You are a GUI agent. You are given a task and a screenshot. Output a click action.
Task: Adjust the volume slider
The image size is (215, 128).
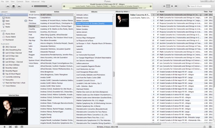42,6
